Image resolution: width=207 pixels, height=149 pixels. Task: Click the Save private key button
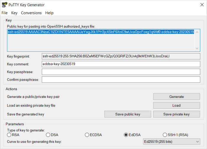pos(176,114)
